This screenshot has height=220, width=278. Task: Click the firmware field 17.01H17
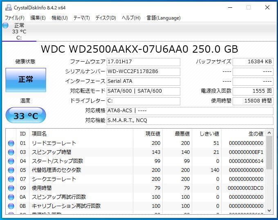click(x=143, y=62)
